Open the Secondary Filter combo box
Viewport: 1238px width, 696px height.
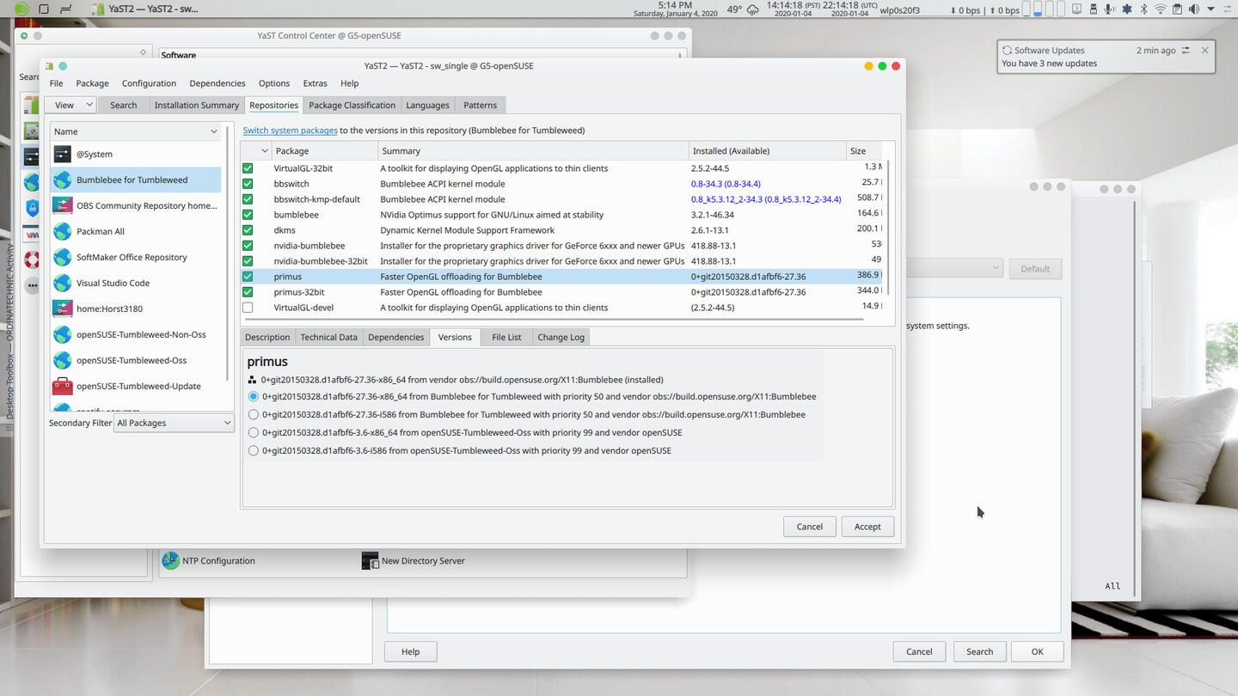(175, 423)
